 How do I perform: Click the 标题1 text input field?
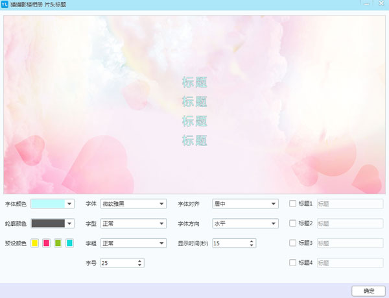point(349,203)
